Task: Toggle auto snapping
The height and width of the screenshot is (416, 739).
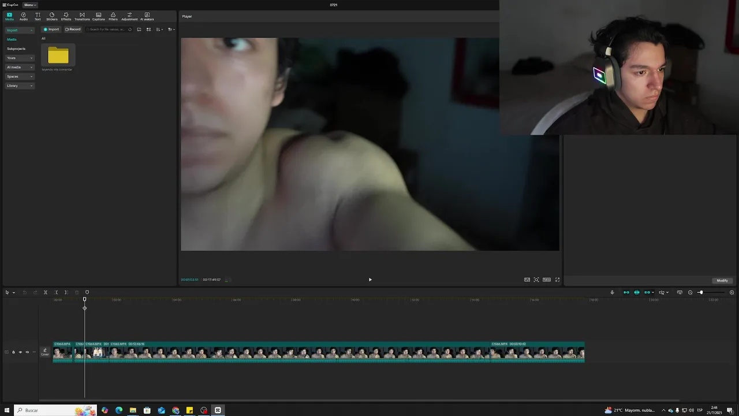Action: click(637, 292)
